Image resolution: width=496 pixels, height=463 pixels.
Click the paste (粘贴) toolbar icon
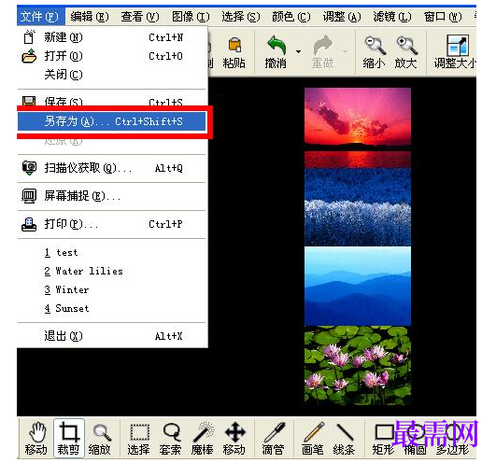point(234,52)
